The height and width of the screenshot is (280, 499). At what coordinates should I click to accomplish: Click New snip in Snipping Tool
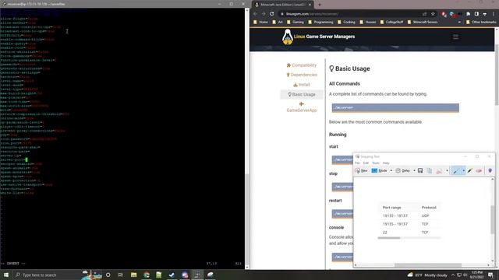coord(361,171)
